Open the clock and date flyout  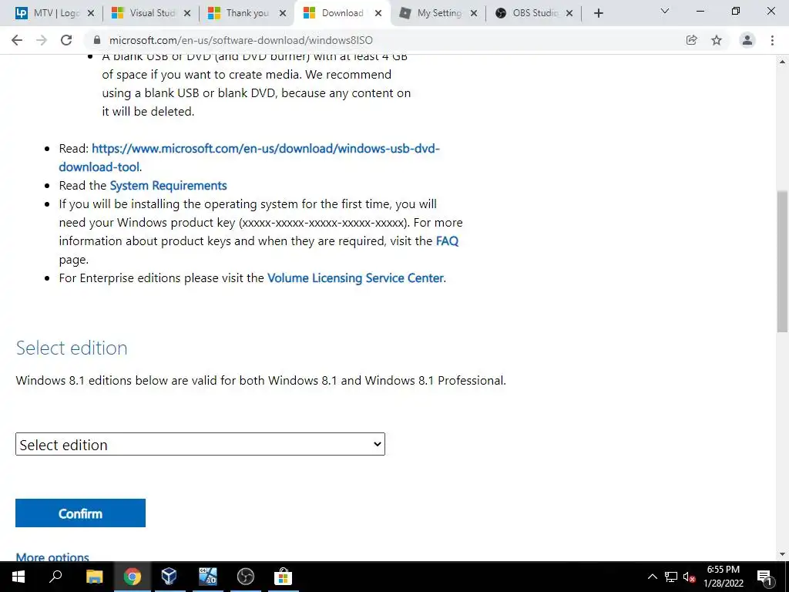tap(724, 577)
